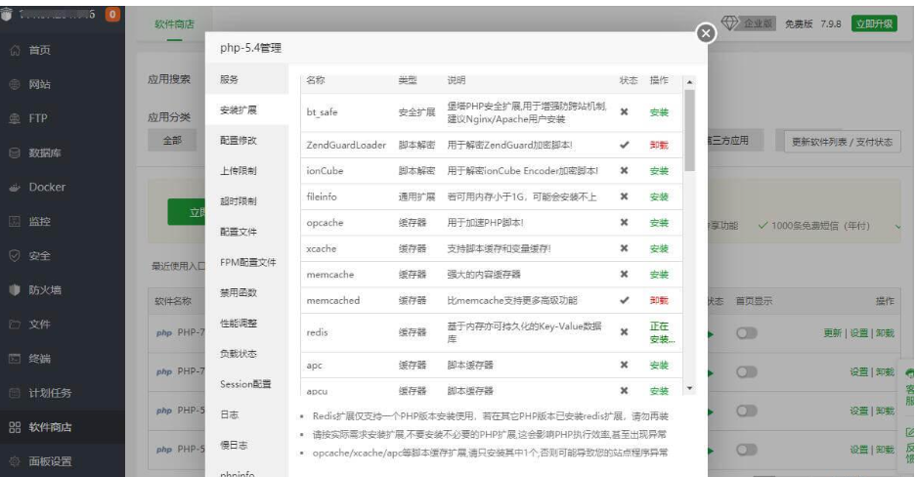916x477 pixels.
Task: Select the 全部 category button
Action: 172,140
